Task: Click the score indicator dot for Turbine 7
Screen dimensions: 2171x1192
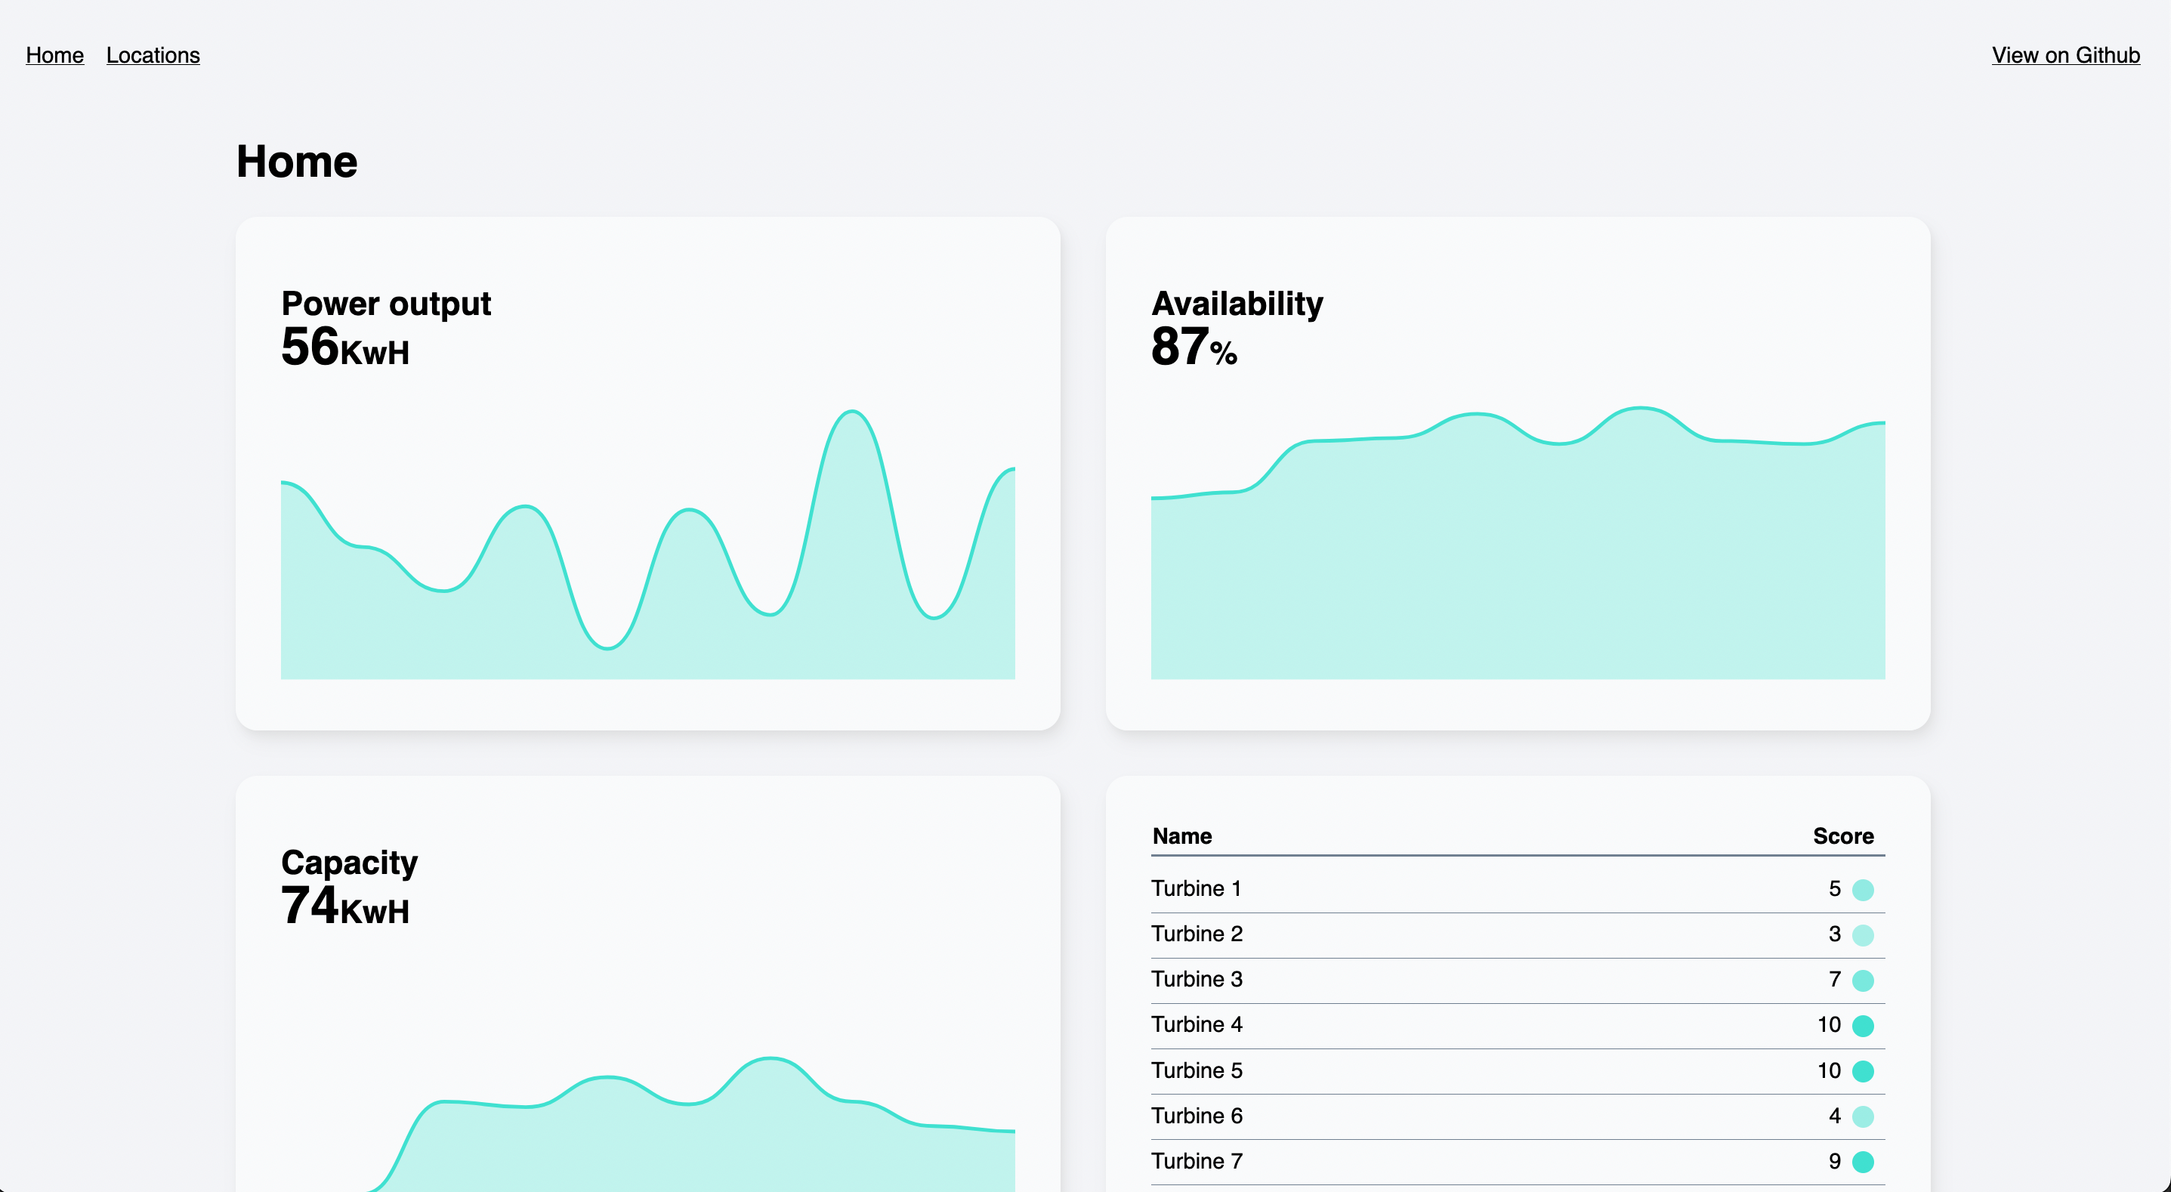Action: click(x=1863, y=1161)
